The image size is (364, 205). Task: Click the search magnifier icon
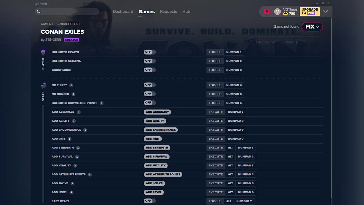(39, 12)
